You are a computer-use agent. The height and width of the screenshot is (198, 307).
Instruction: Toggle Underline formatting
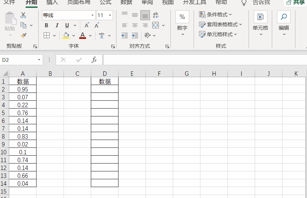click(67, 26)
